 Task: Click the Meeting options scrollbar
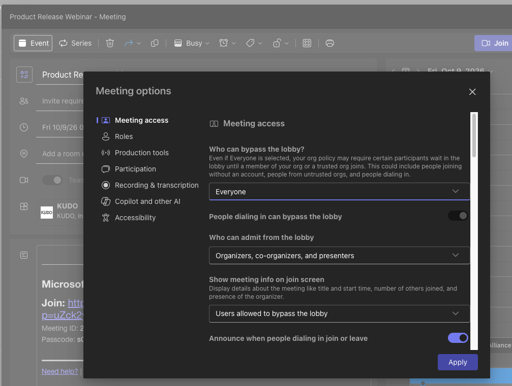(x=474, y=135)
